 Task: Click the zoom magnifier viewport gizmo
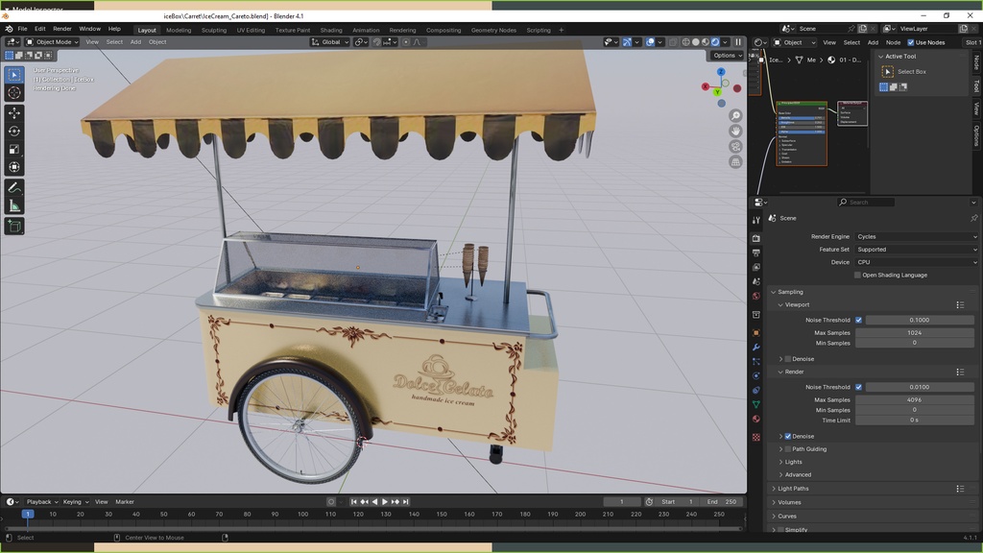tap(735, 116)
